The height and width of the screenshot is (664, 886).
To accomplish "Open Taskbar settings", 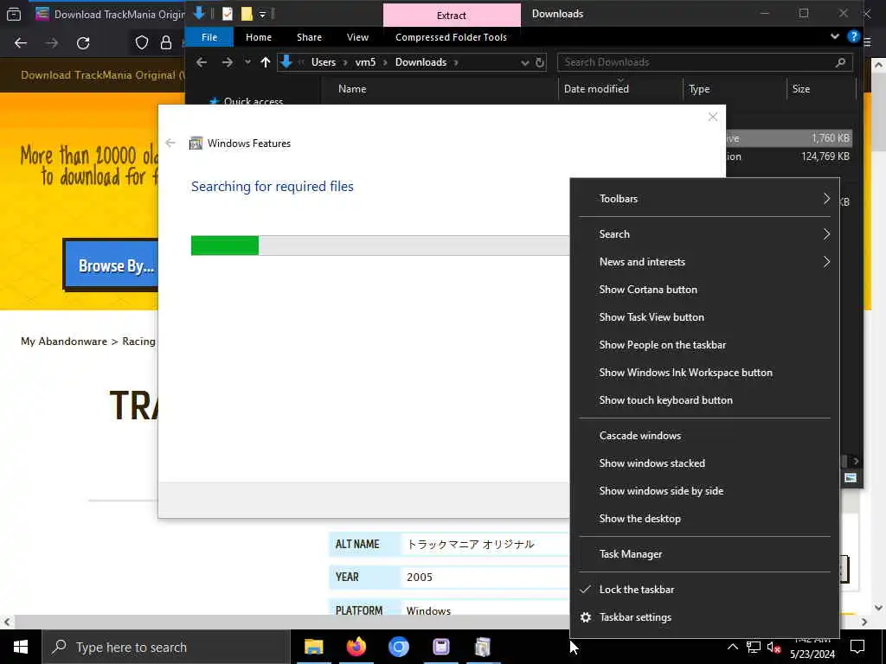I will (x=704, y=617).
